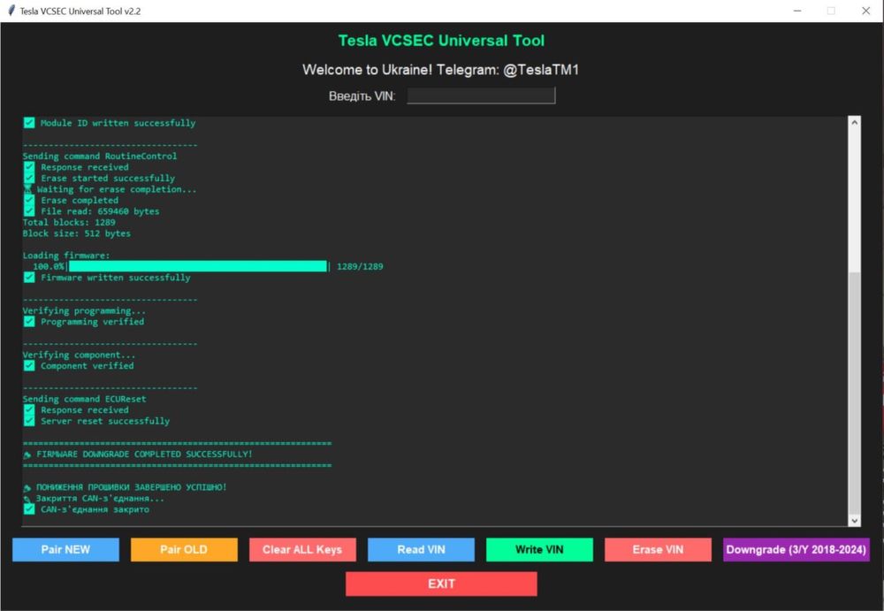
Task: Click the 'Programming verified' line
Action: pyautogui.click(x=93, y=322)
